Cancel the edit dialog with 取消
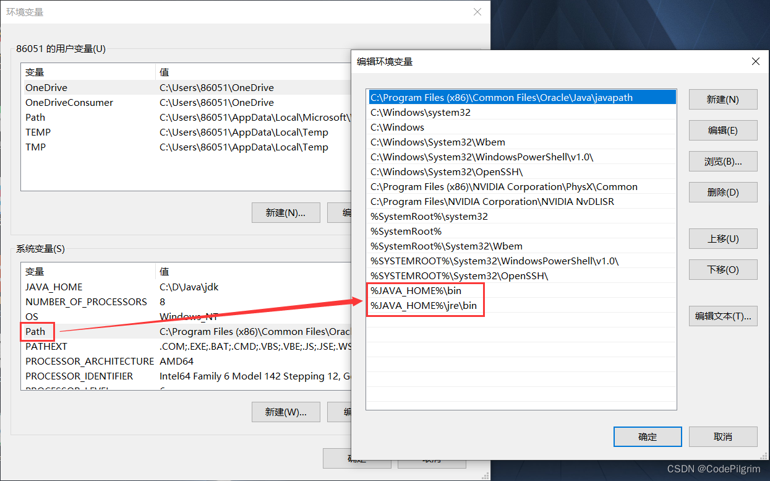The image size is (770, 481). click(722, 436)
